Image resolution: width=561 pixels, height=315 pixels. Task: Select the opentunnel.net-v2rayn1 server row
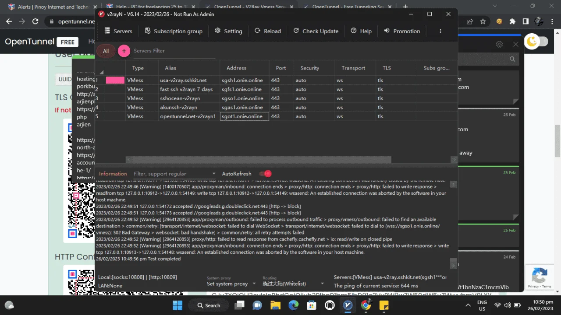[276, 116]
